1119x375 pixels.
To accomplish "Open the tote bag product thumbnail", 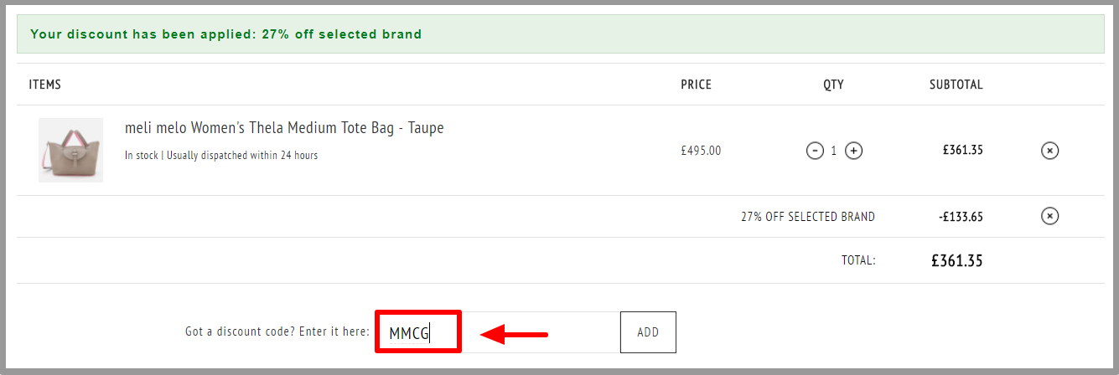I will (70, 150).
